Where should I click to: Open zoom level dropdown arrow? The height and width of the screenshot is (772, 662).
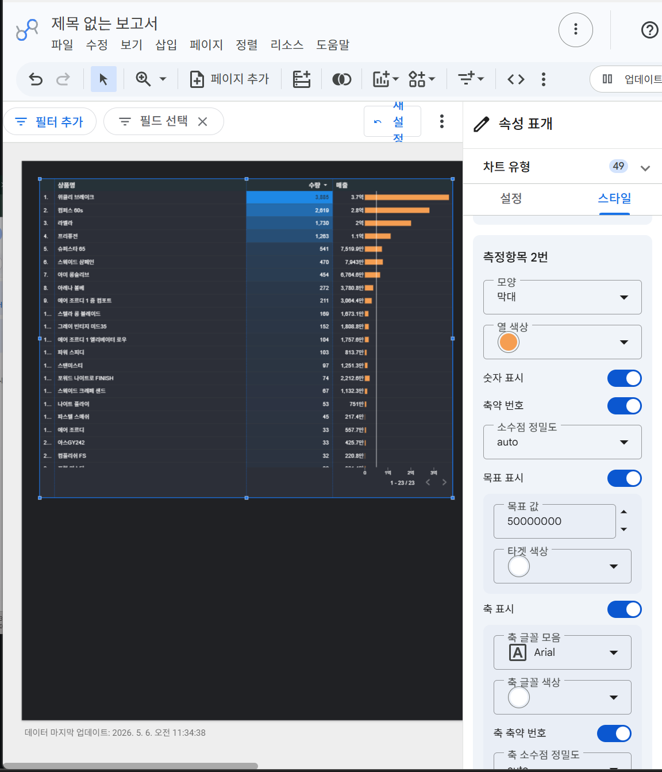coord(163,79)
